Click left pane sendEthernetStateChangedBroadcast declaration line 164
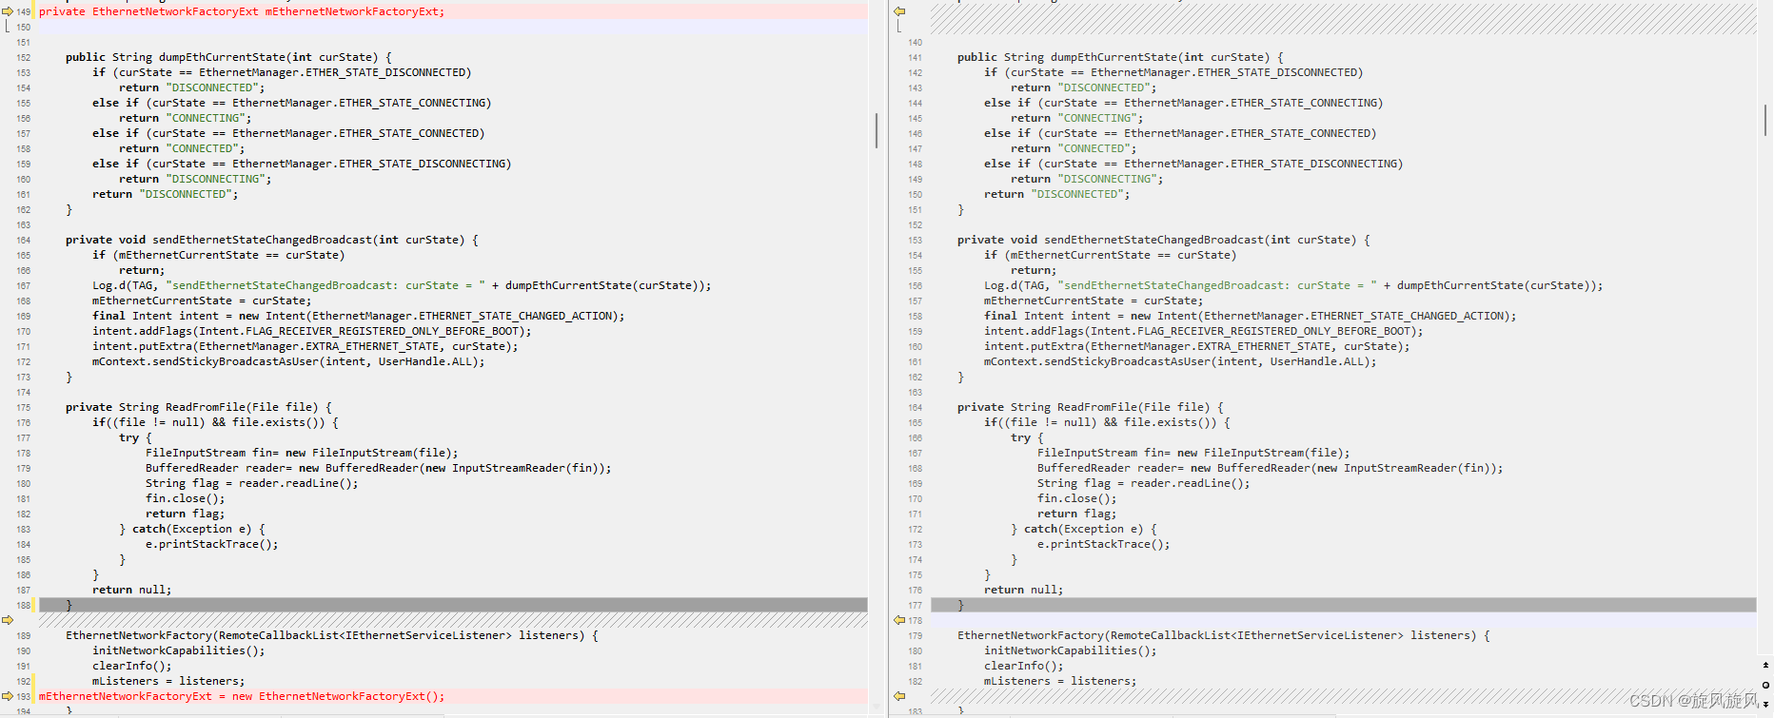1774x718 pixels. [272, 240]
